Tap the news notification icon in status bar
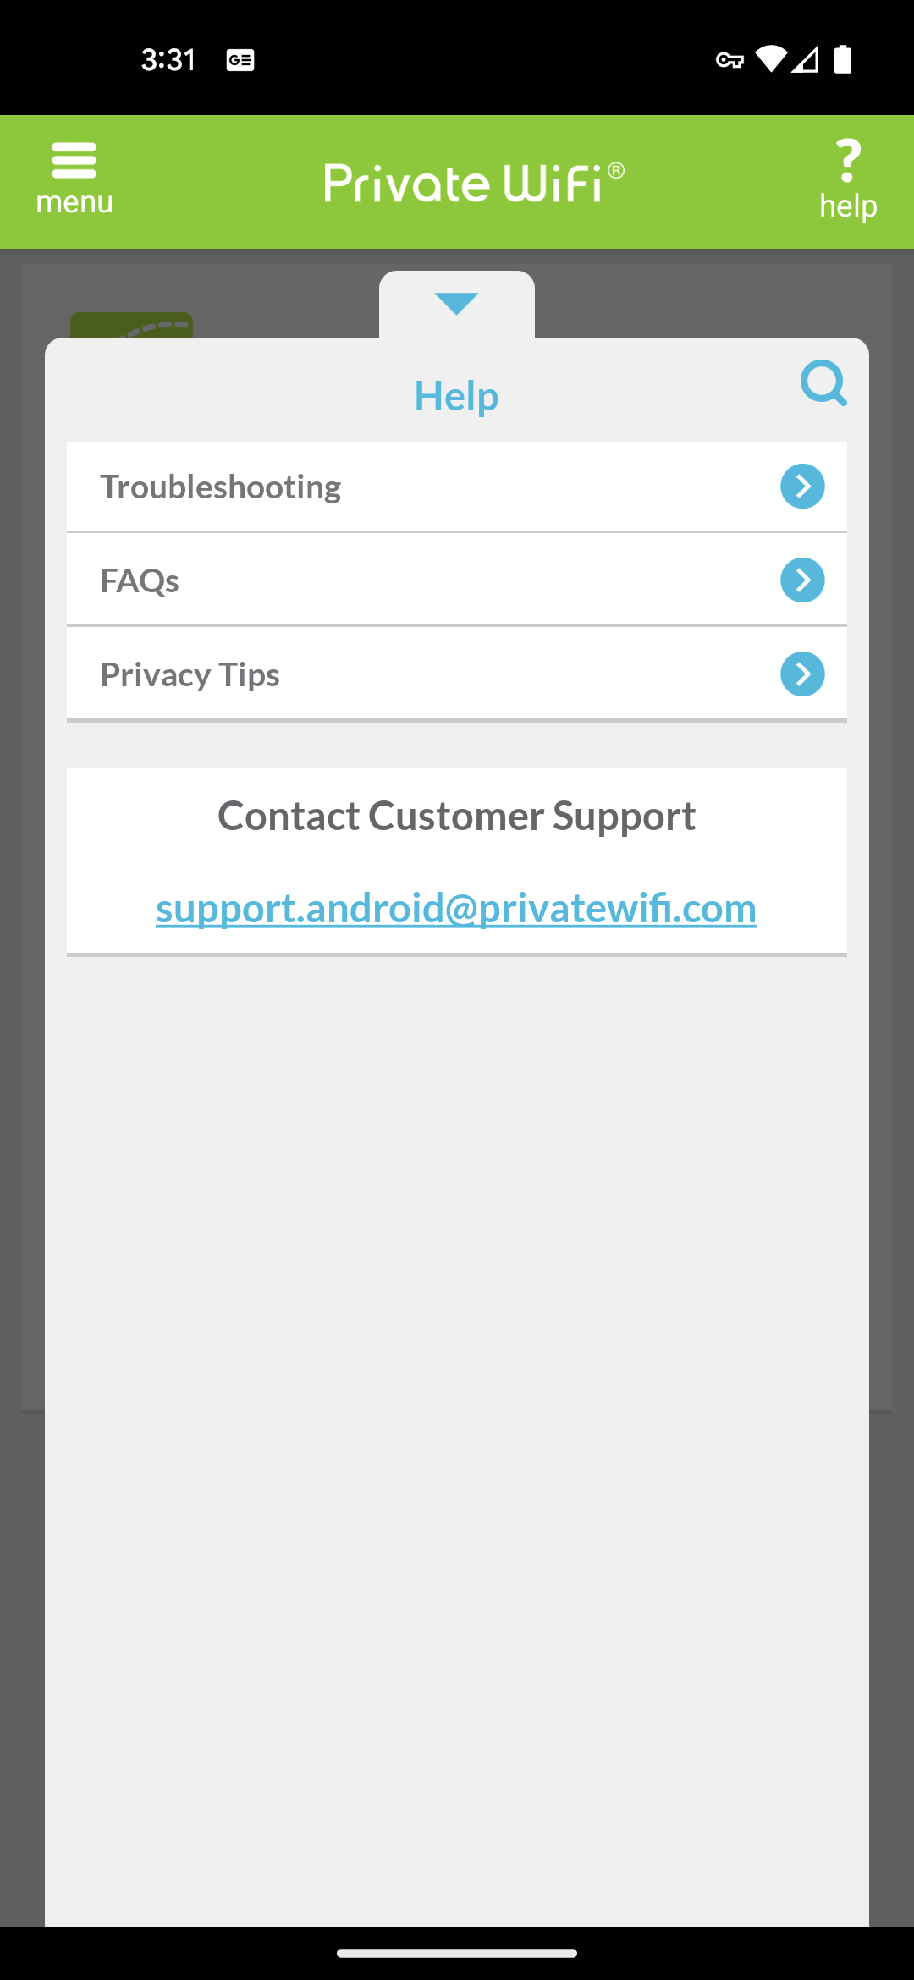The image size is (914, 1980). (240, 60)
